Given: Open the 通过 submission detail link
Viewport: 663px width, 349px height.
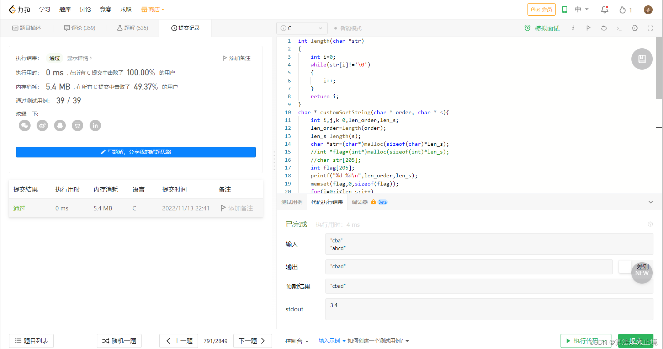Looking at the screenshot, I should pyautogui.click(x=19, y=208).
